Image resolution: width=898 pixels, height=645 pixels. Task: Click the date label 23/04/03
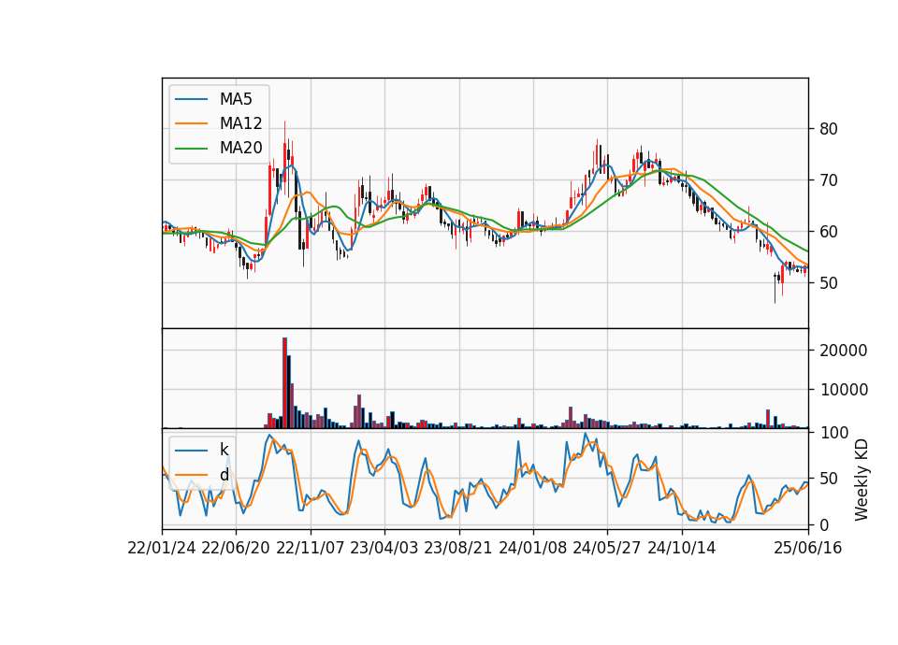(384, 548)
